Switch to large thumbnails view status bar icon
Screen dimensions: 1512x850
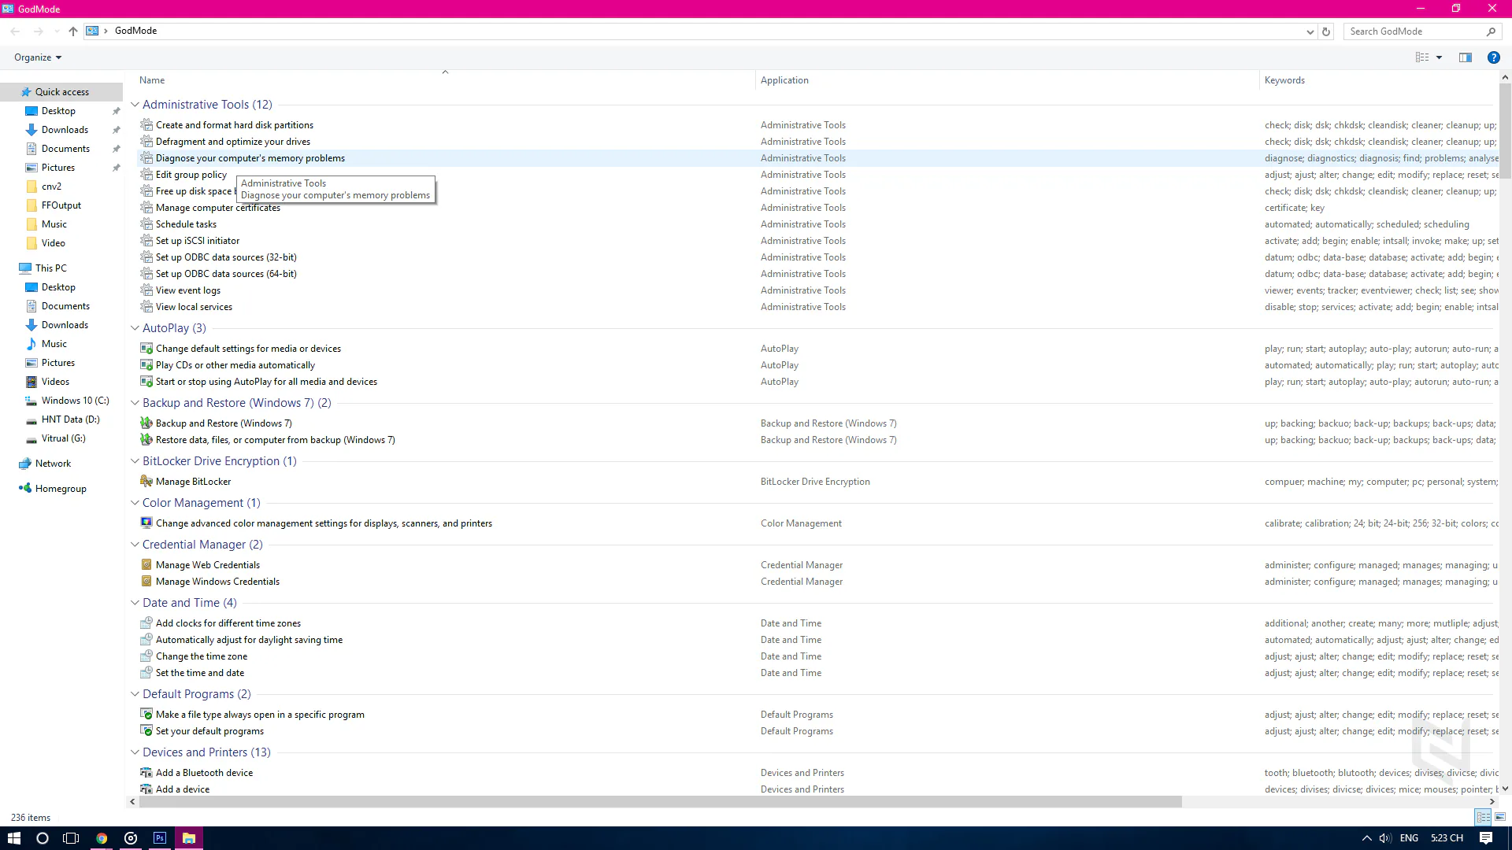(1499, 817)
